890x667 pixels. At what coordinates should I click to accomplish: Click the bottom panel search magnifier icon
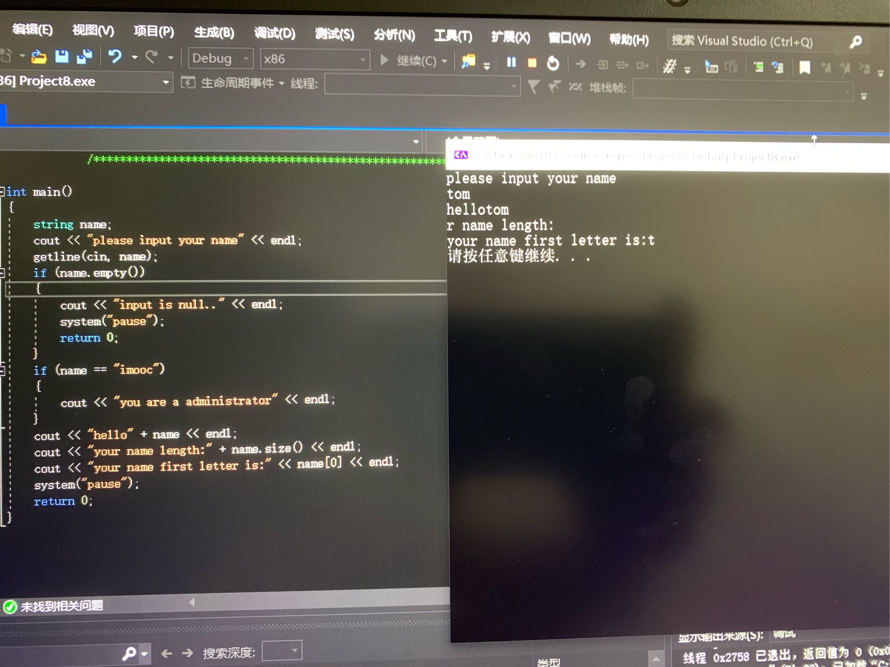tap(129, 653)
